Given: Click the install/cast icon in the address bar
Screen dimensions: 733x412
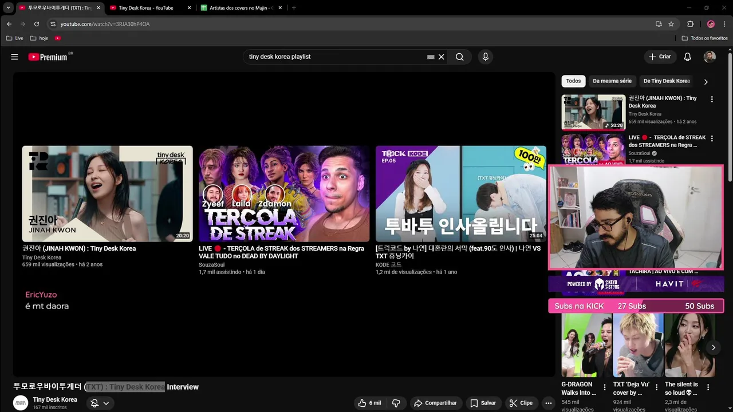Looking at the screenshot, I should pyautogui.click(x=659, y=24).
